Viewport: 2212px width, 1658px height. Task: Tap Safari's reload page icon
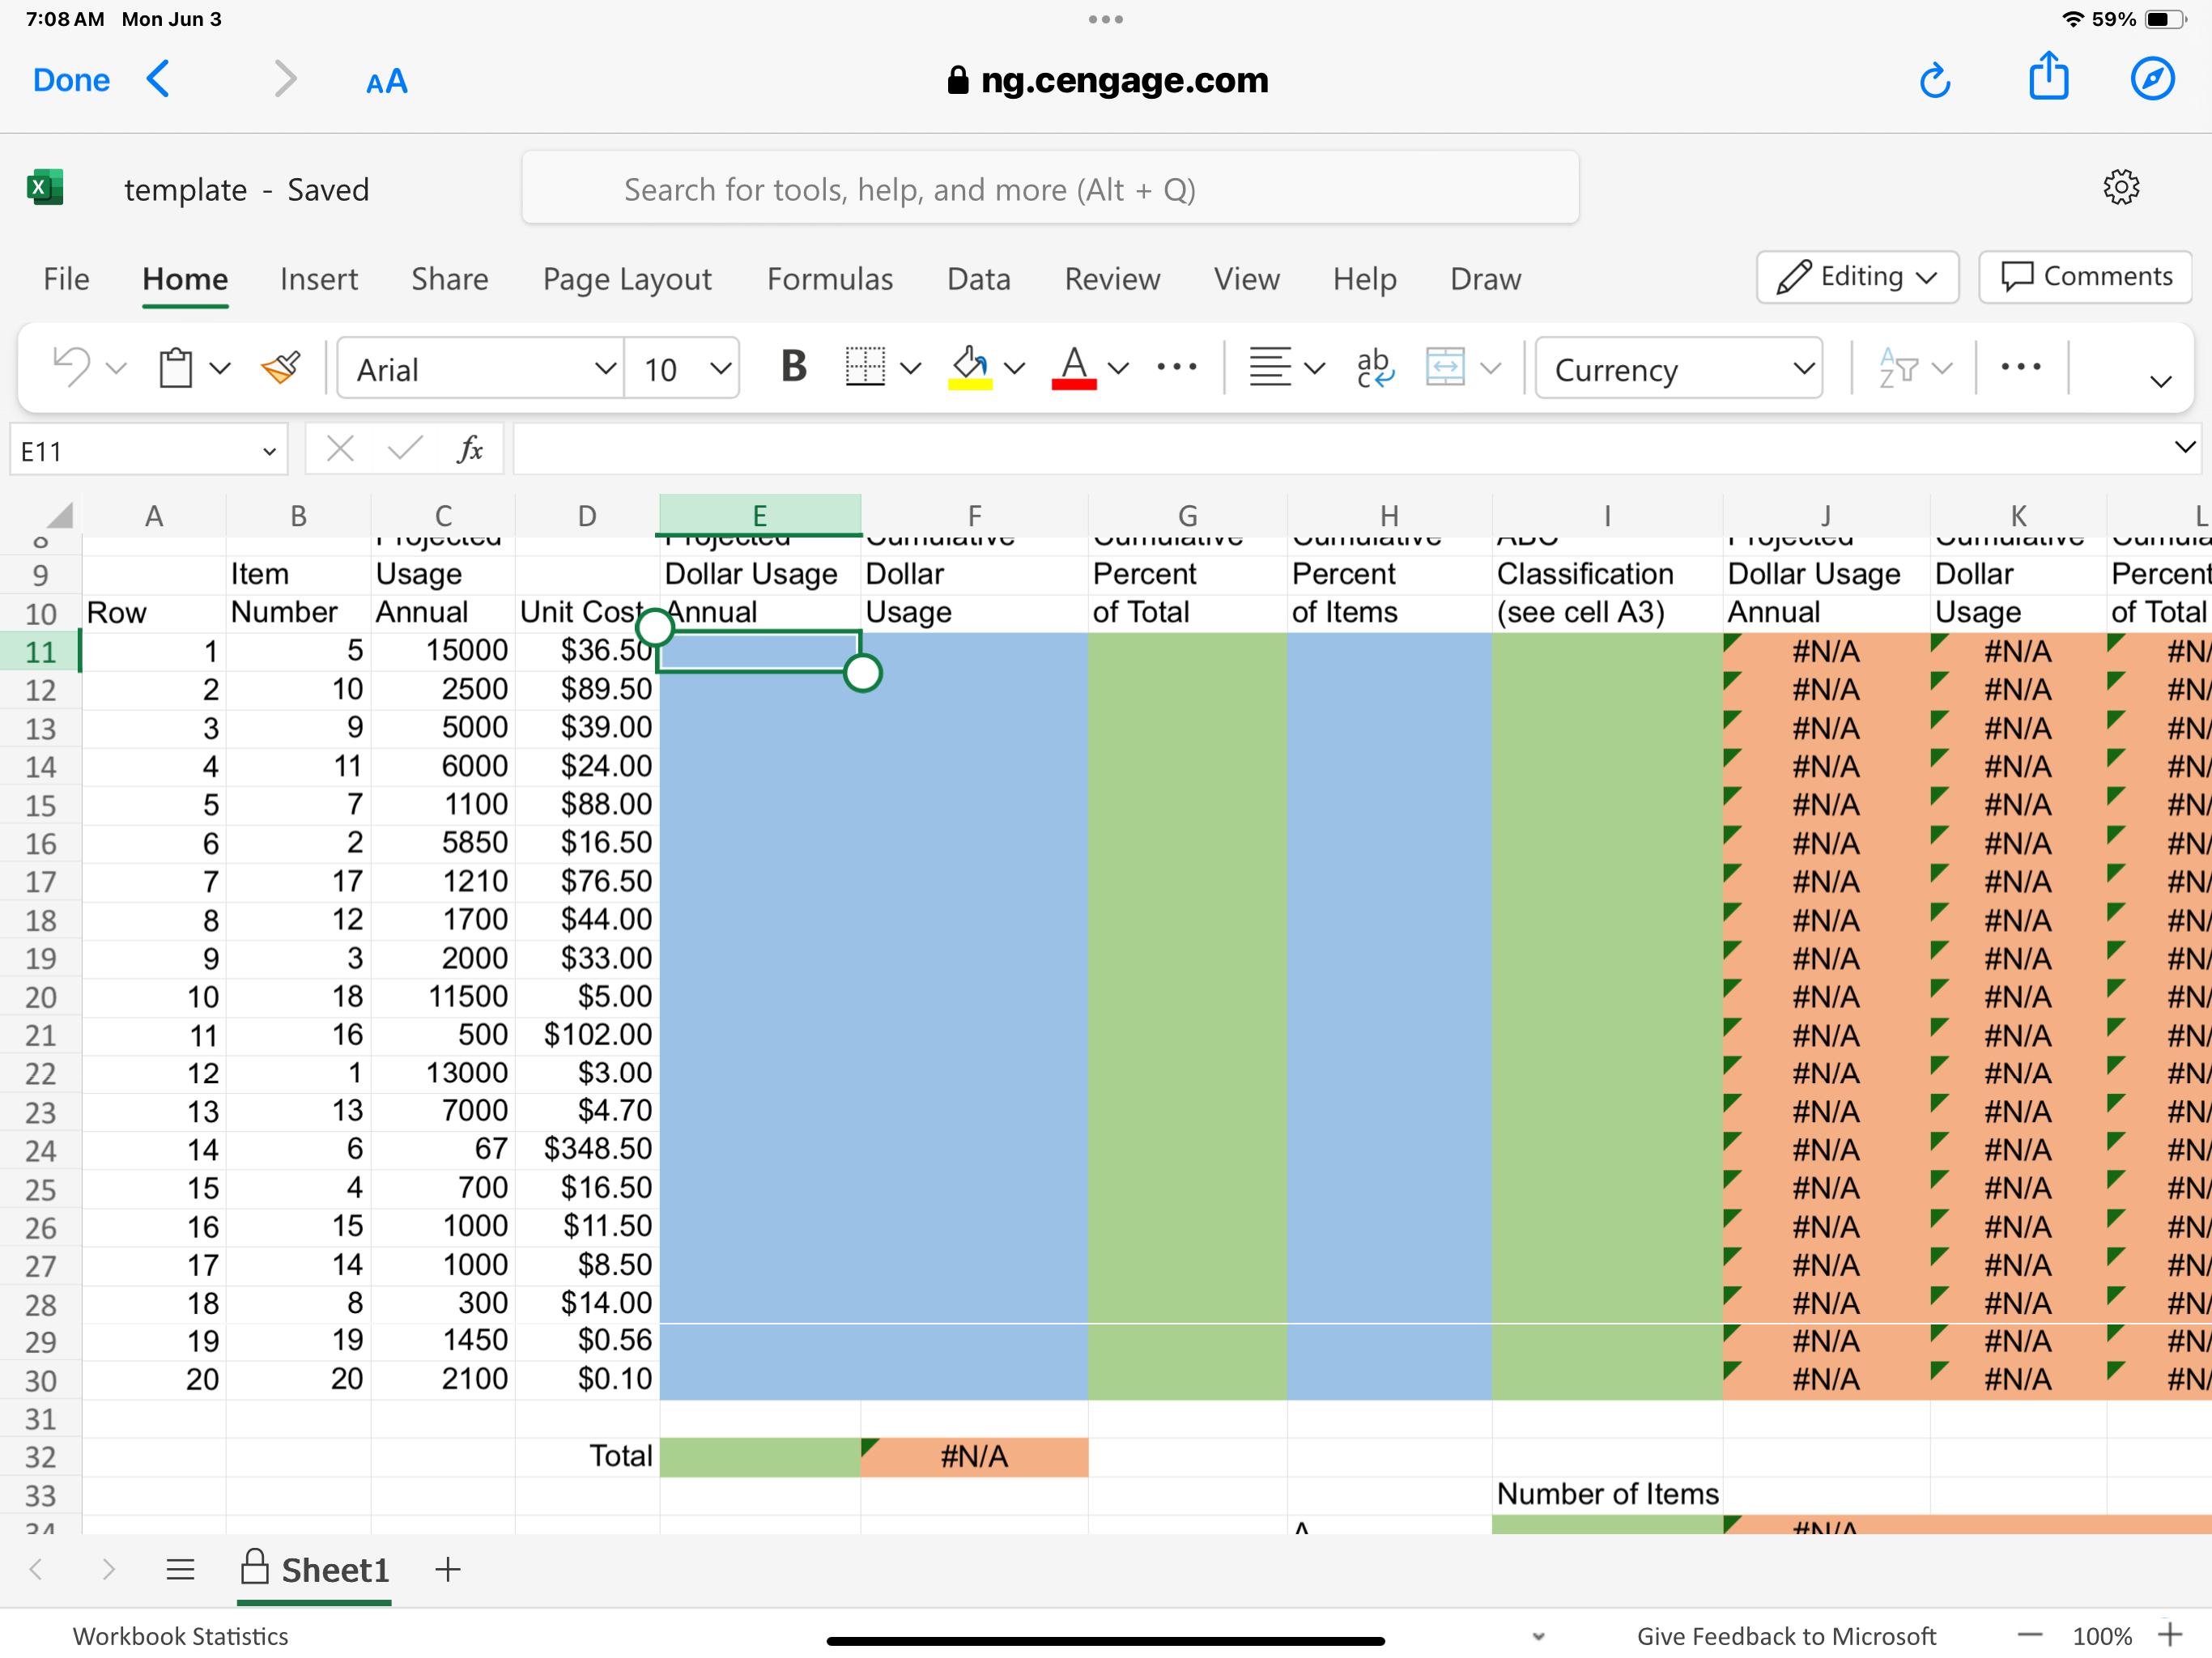point(1935,80)
